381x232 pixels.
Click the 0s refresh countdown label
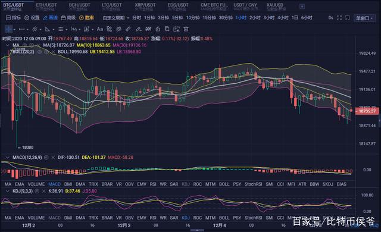click(331, 18)
